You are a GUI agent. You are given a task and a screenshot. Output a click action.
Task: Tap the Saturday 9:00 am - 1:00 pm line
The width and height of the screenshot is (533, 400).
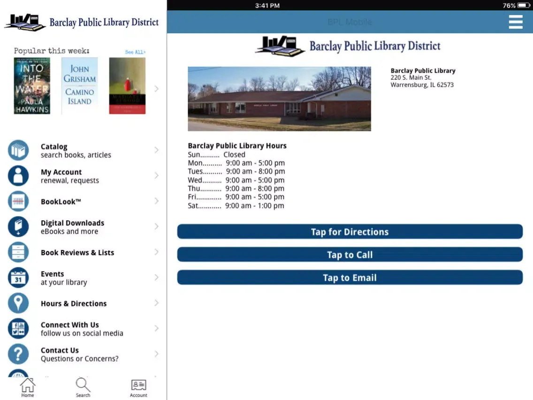point(236,206)
